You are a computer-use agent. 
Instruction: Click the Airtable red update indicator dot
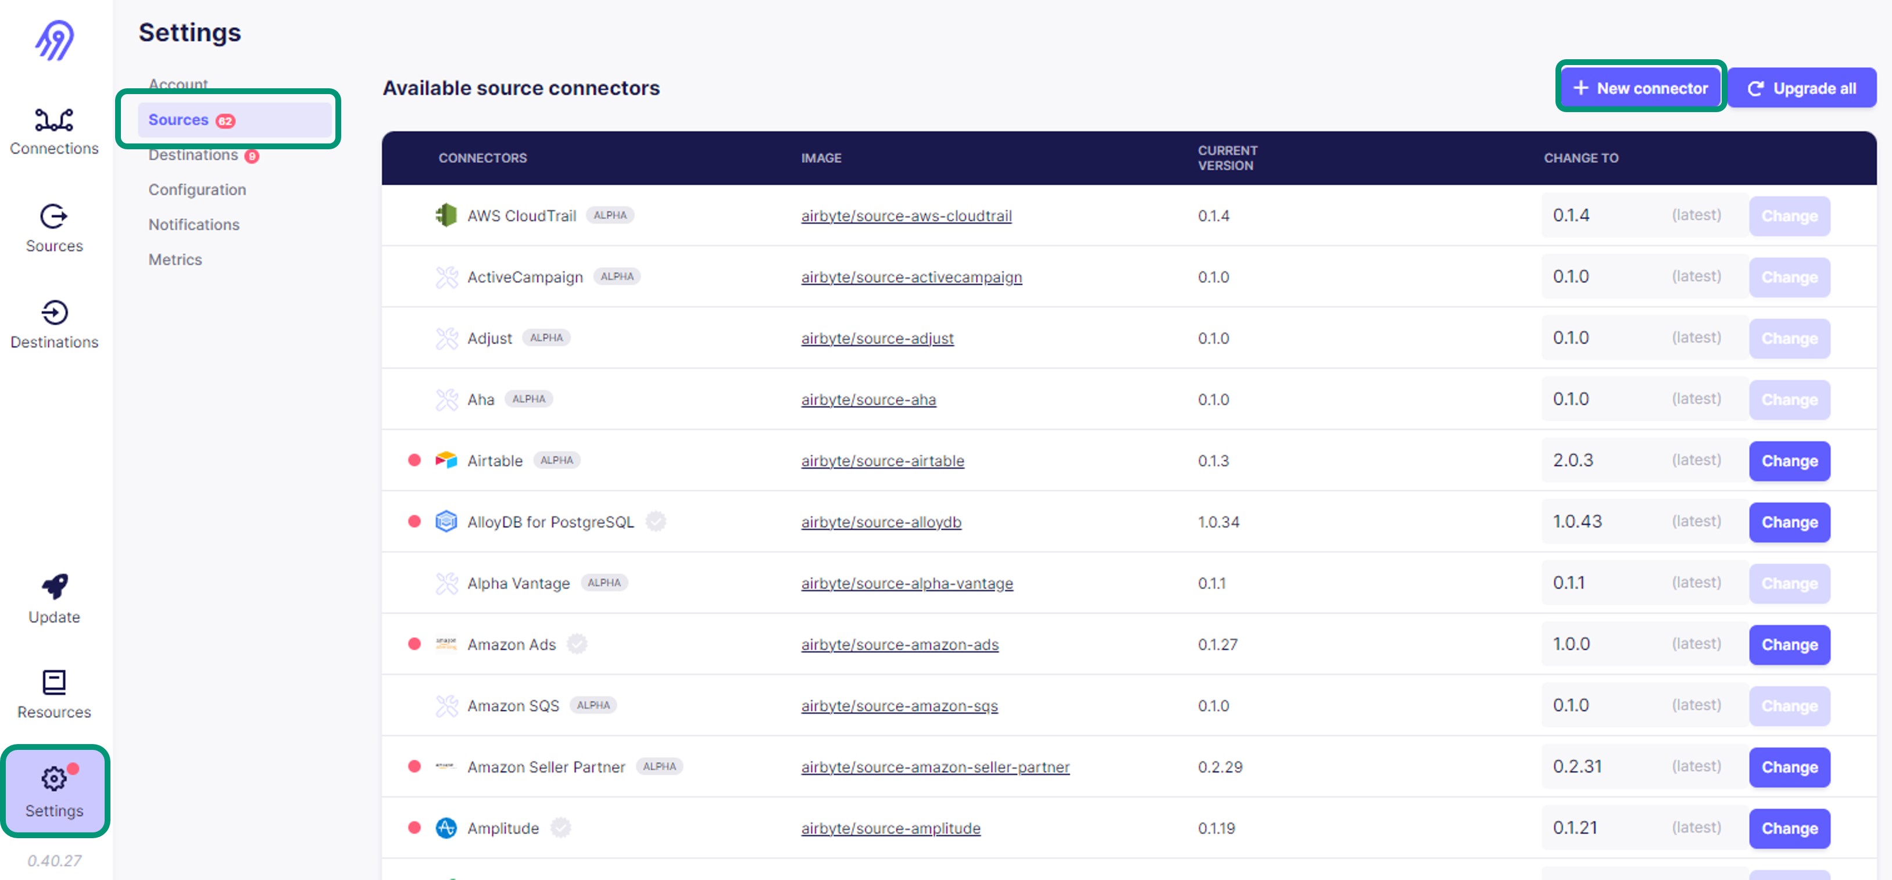coord(414,460)
